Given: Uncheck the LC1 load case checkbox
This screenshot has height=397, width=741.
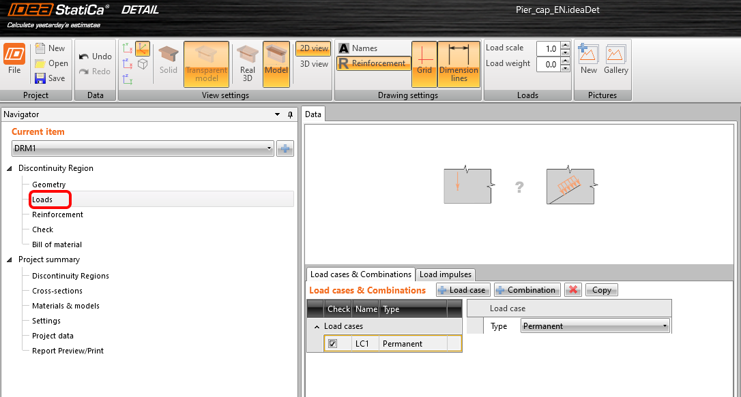Looking at the screenshot, I should tap(332, 344).
